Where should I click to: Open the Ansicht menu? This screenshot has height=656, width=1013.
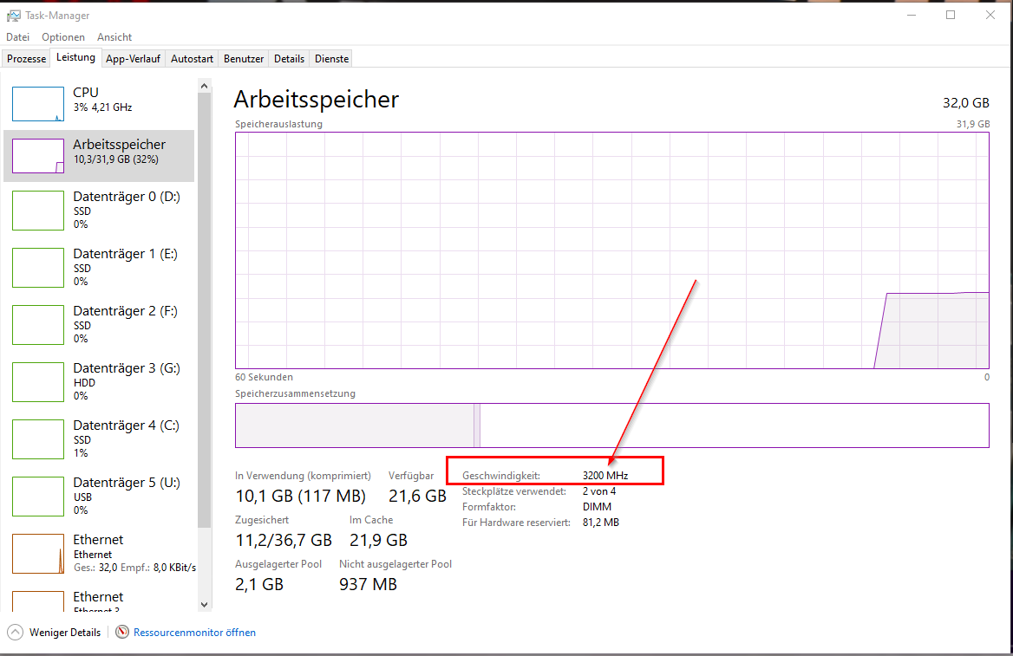tap(114, 36)
